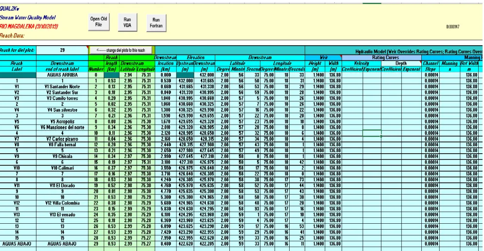Screen dimensions: 484x251
Task: Select the AGUAS ARRIBA downstream label cell
Action: coord(62,75)
